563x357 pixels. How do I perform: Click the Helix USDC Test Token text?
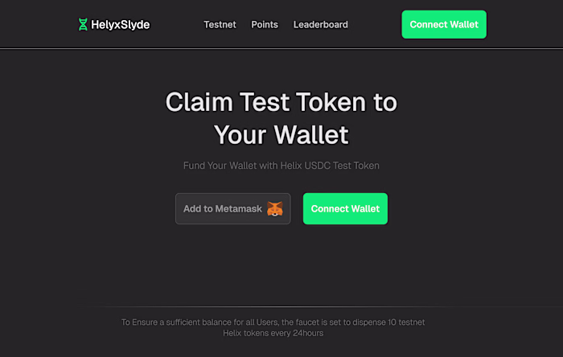pos(330,166)
